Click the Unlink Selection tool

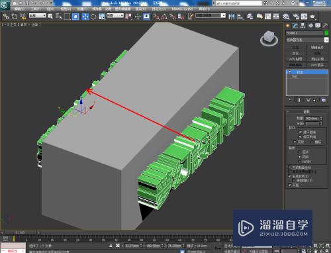(15, 17)
